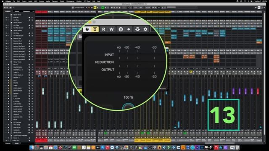This screenshot has width=269, height=151.
Task: Select the yellow SNARE channel name label
Action: coord(143,140)
